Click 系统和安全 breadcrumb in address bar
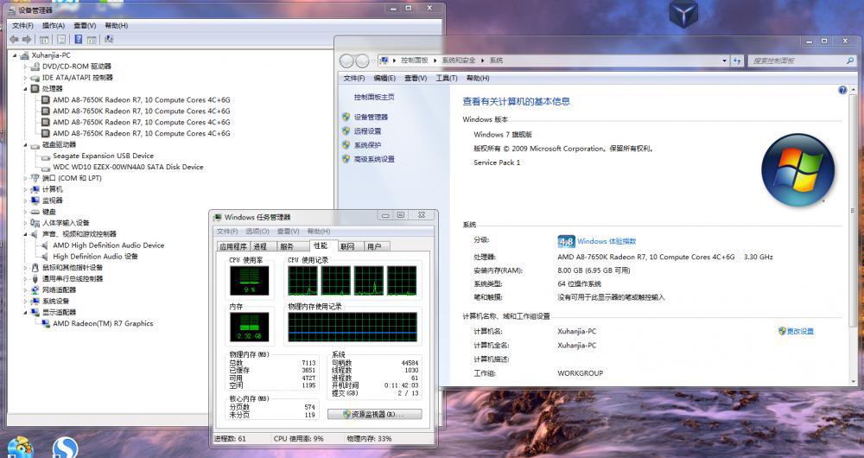864x458 pixels. coord(459,60)
